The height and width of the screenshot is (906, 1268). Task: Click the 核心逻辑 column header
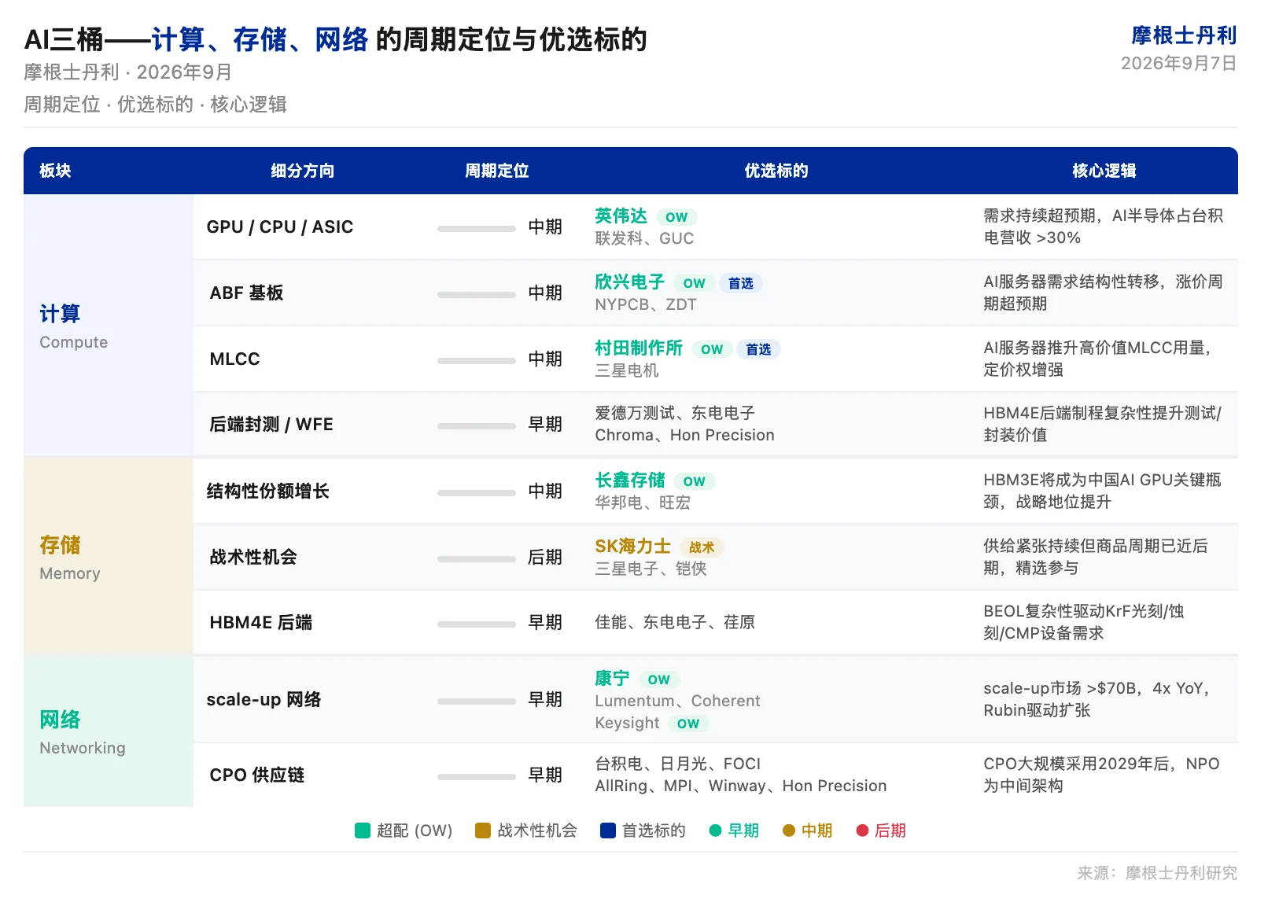click(x=1104, y=171)
